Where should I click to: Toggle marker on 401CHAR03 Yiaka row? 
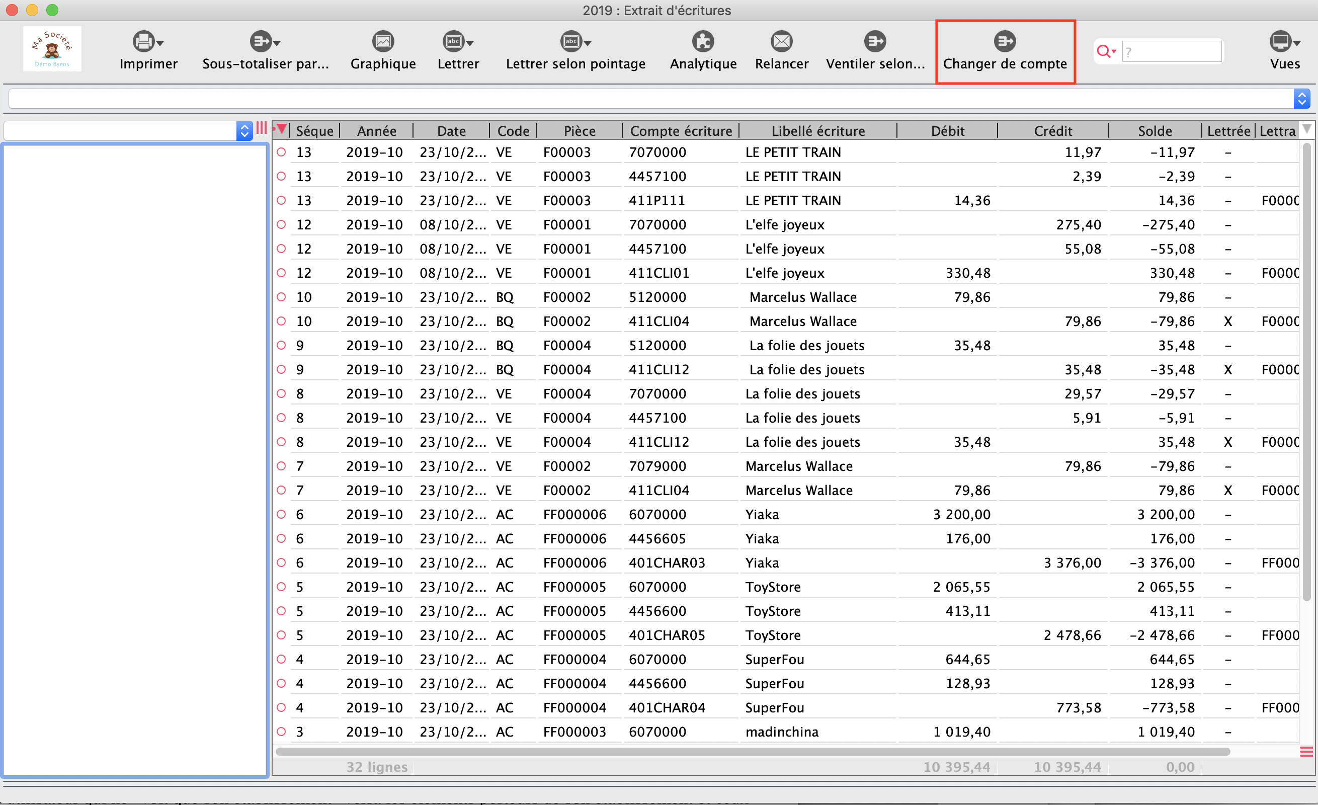[281, 562]
